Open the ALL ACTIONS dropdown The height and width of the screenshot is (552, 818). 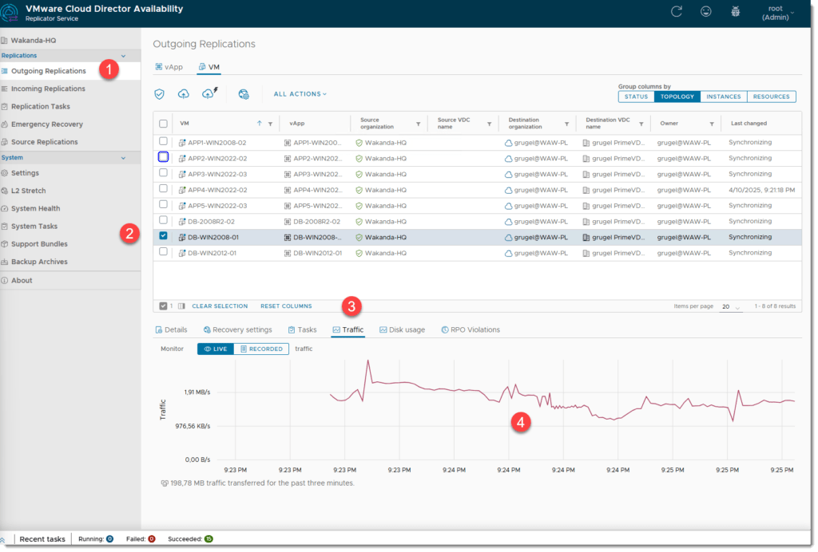click(x=300, y=94)
